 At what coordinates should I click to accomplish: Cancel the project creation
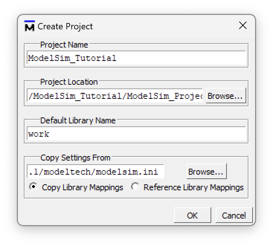[234, 215]
